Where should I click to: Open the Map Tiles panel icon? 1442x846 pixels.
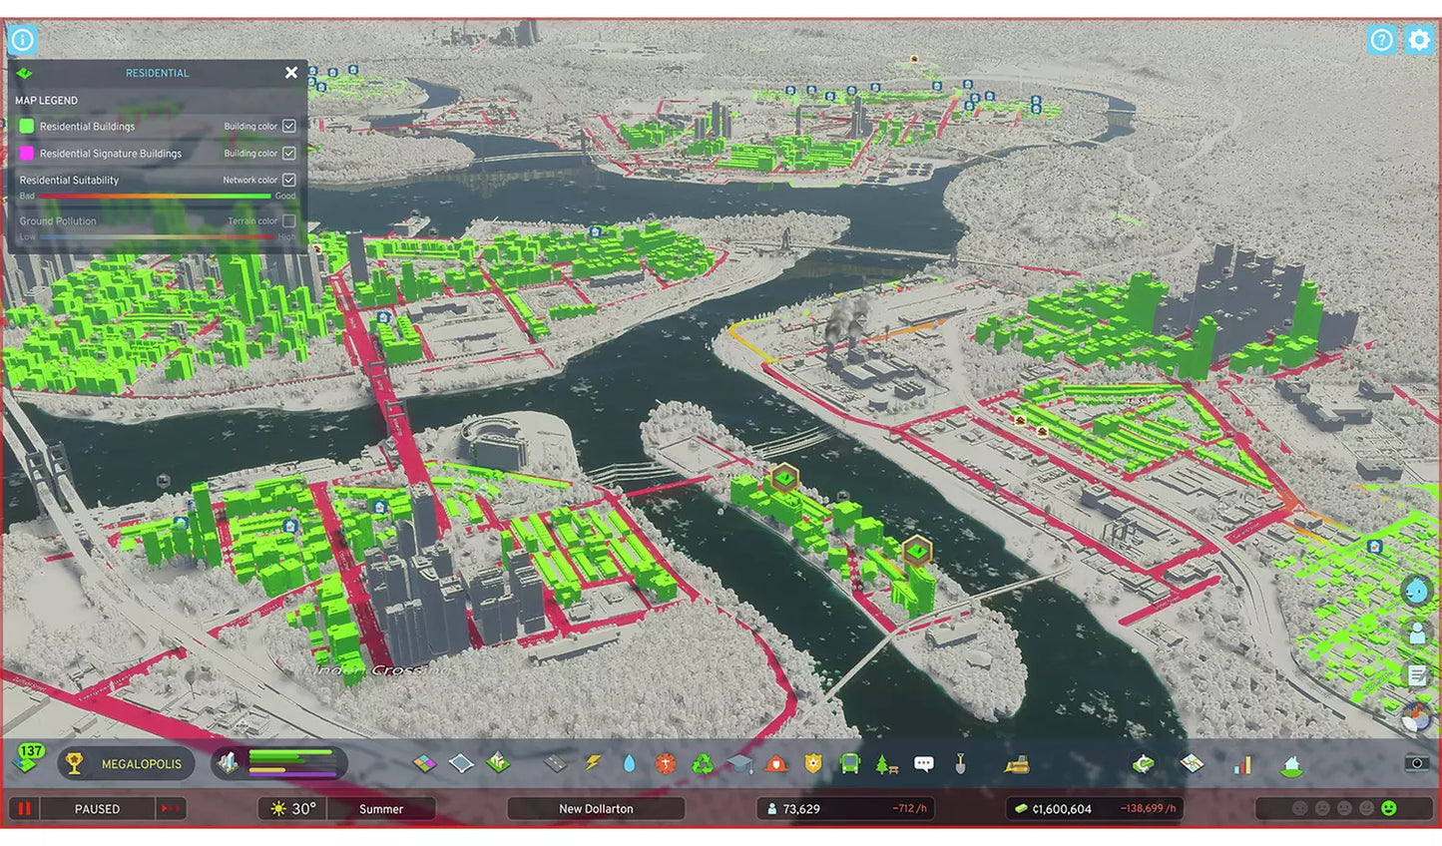tap(1192, 764)
